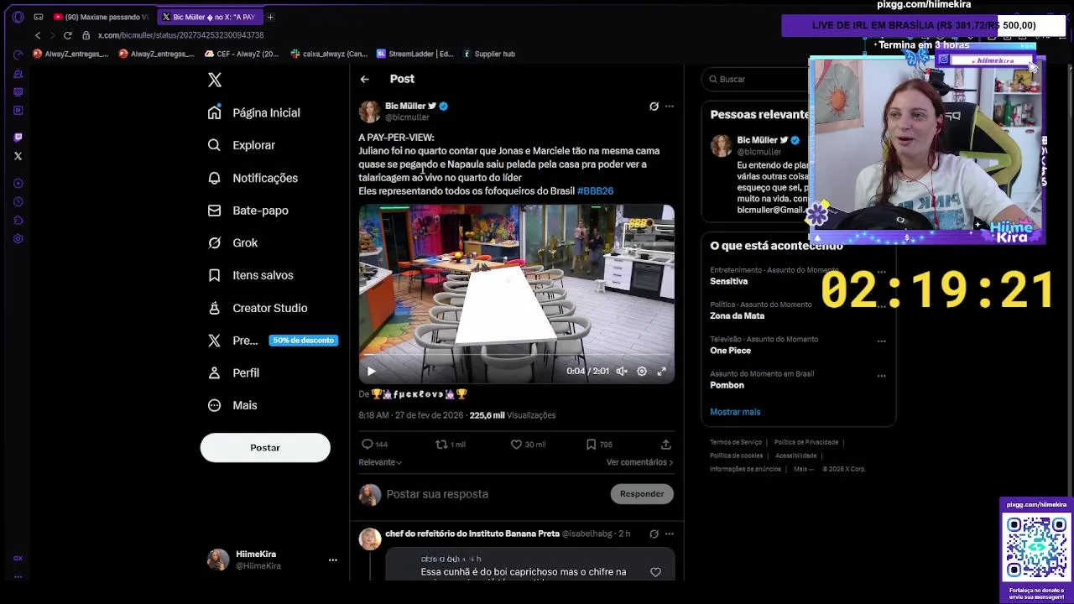
Task: Open Explorar in X navigation
Action: point(243,145)
